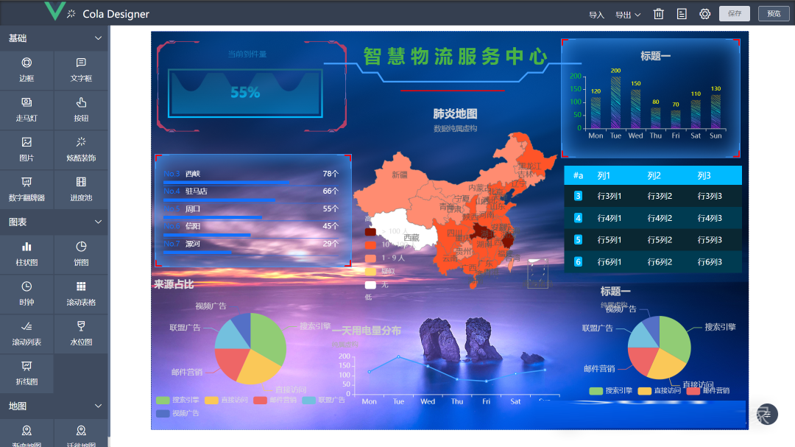Click the row number 5 badge in table

coord(578,239)
